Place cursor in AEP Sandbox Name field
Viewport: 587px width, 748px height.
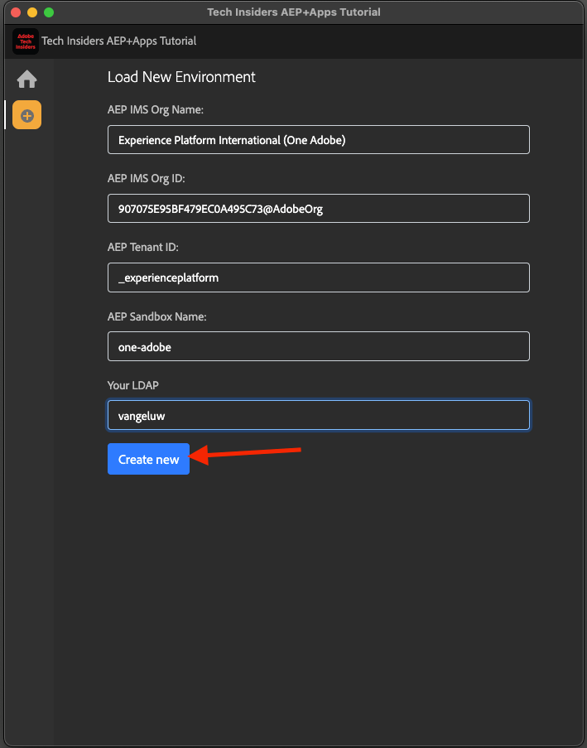(x=318, y=346)
